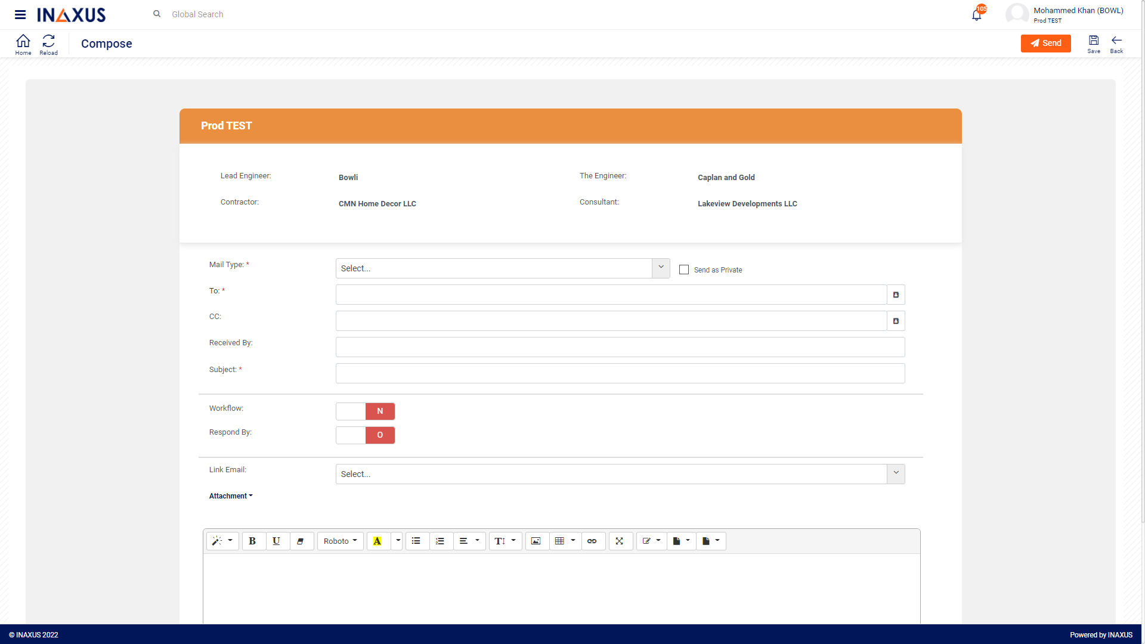This screenshot has width=1145, height=644.
Task: Toggle bold formatting in editor
Action: click(x=252, y=541)
